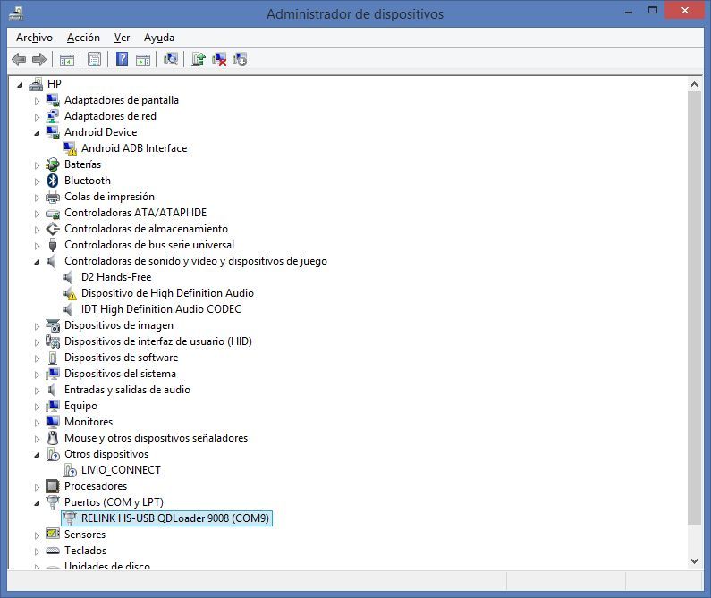Image resolution: width=711 pixels, height=598 pixels.
Task: Show or hide the console tree icon
Action: click(x=67, y=59)
